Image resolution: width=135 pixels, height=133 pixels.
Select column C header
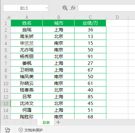click(90, 17)
